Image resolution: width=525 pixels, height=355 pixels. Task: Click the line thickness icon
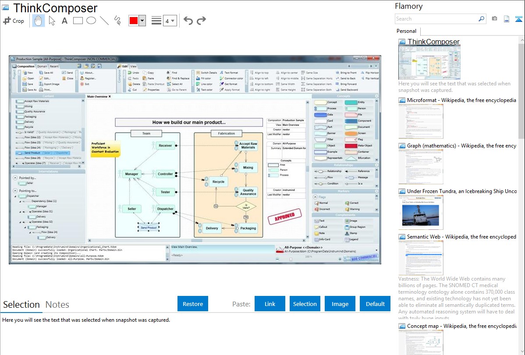pos(156,21)
